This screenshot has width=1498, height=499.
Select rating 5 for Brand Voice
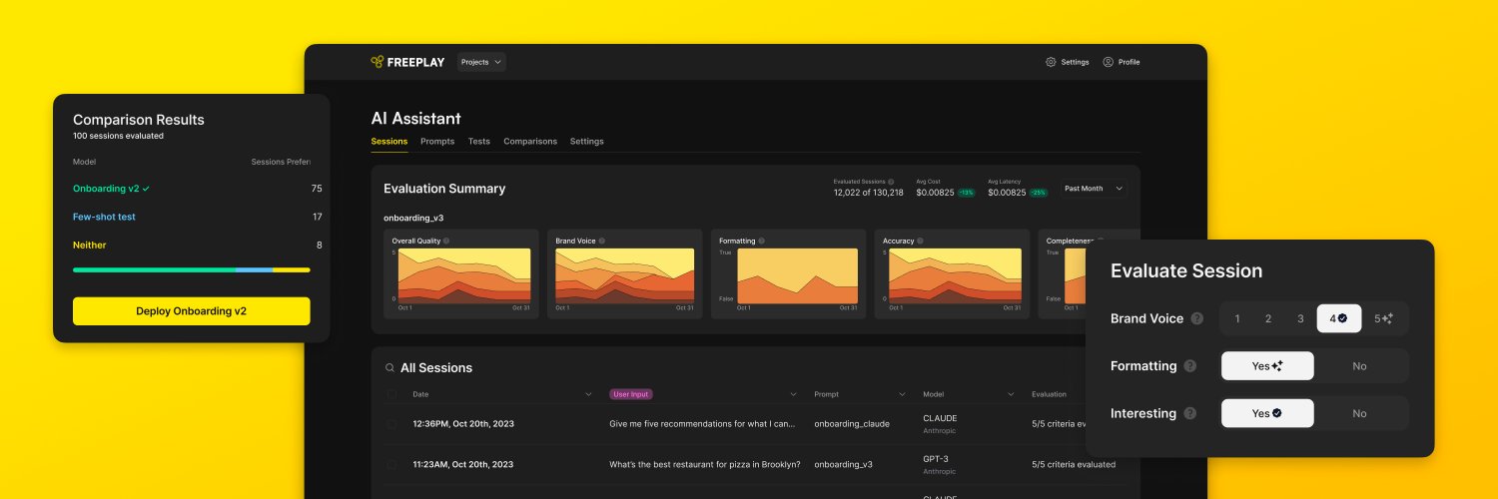point(1383,319)
